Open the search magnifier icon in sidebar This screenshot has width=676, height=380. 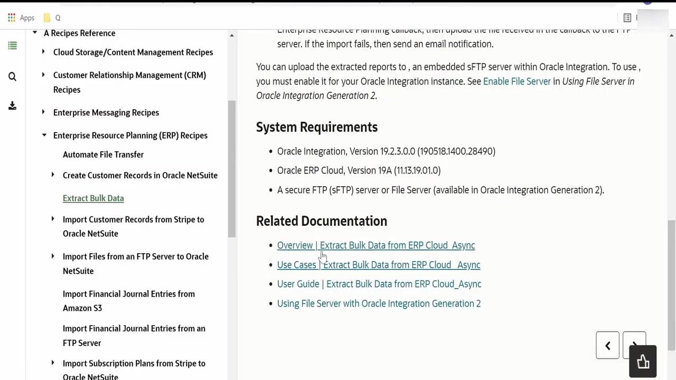(12, 77)
